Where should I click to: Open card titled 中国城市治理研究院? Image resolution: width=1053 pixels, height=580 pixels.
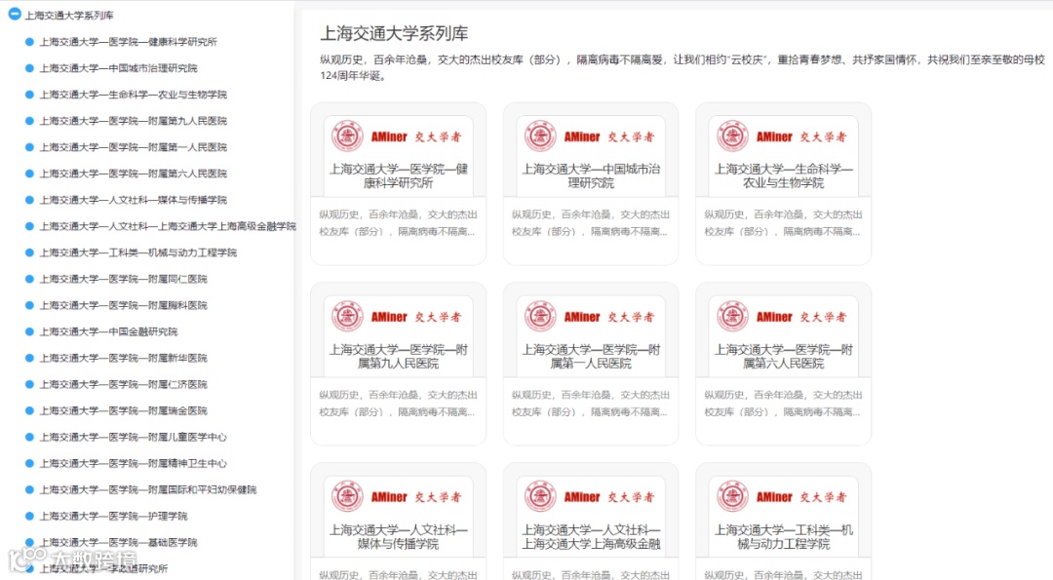tap(591, 175)
